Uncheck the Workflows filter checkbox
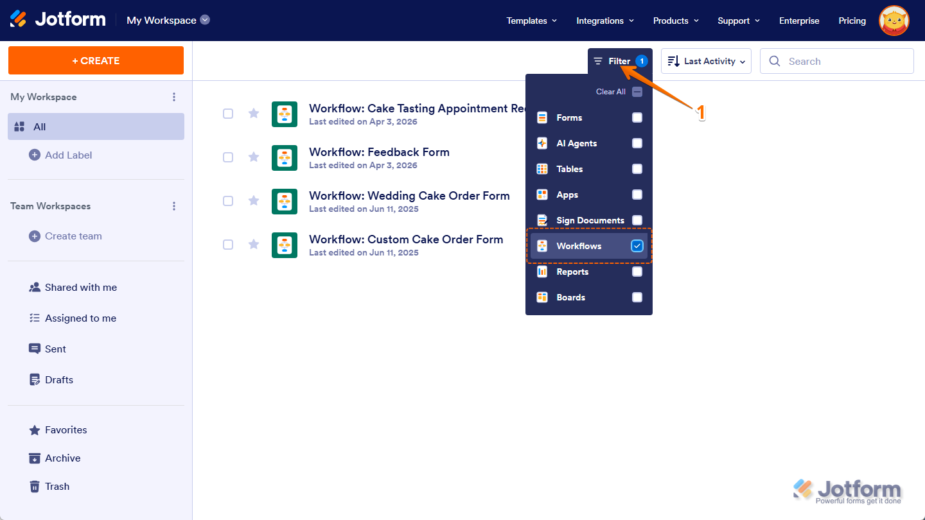925x520 pixels. tap(637, 245)
